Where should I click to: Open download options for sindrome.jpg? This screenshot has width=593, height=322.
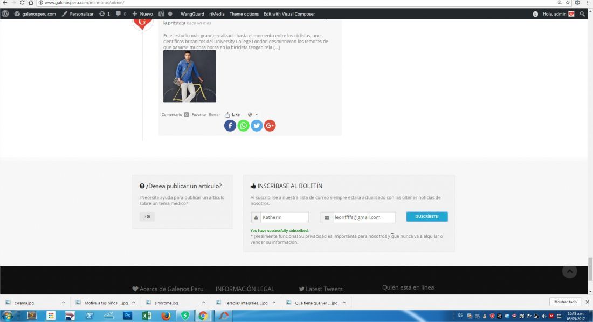pyautogui.click(x=203, y=303)
